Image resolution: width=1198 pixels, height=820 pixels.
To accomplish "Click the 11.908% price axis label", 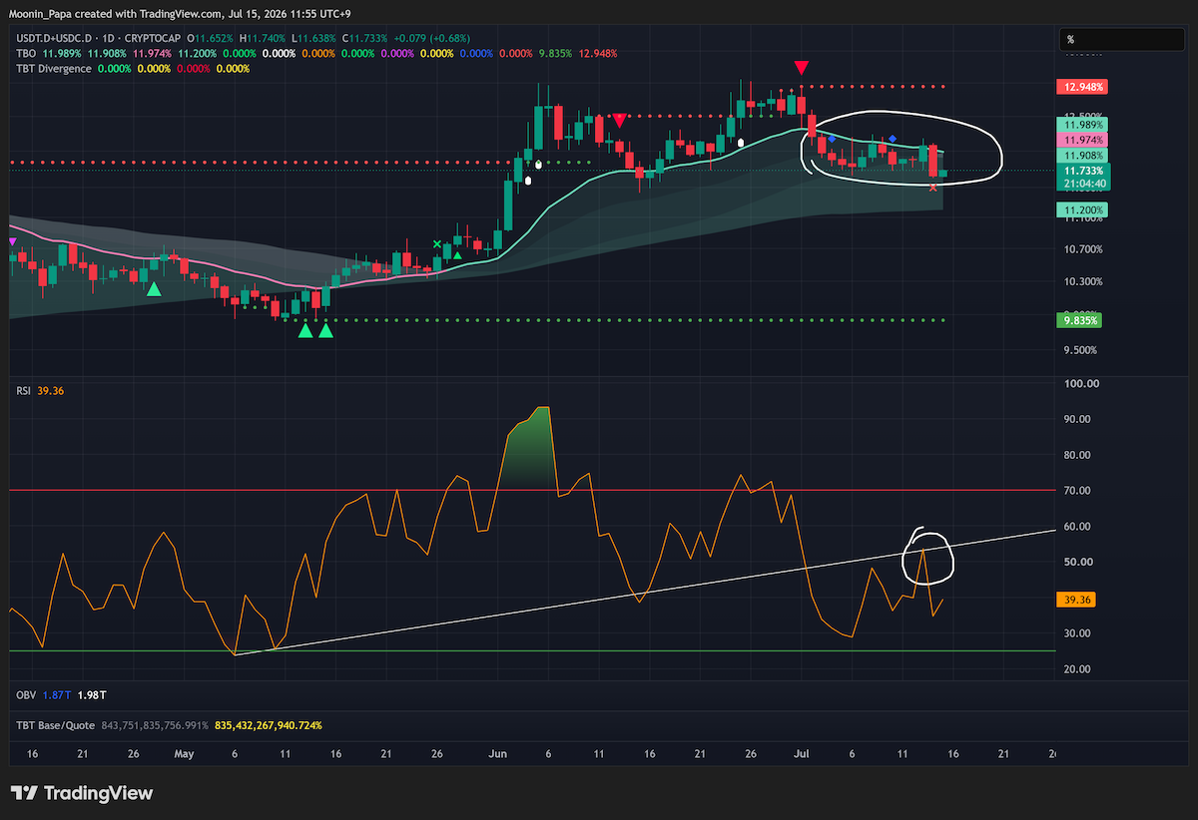I will tap(1082, 157).
